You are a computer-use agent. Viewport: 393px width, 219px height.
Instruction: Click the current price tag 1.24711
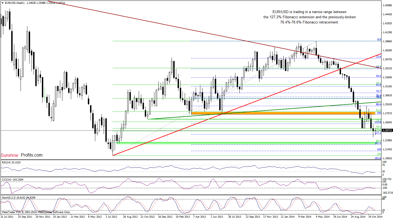coord(387,130)
